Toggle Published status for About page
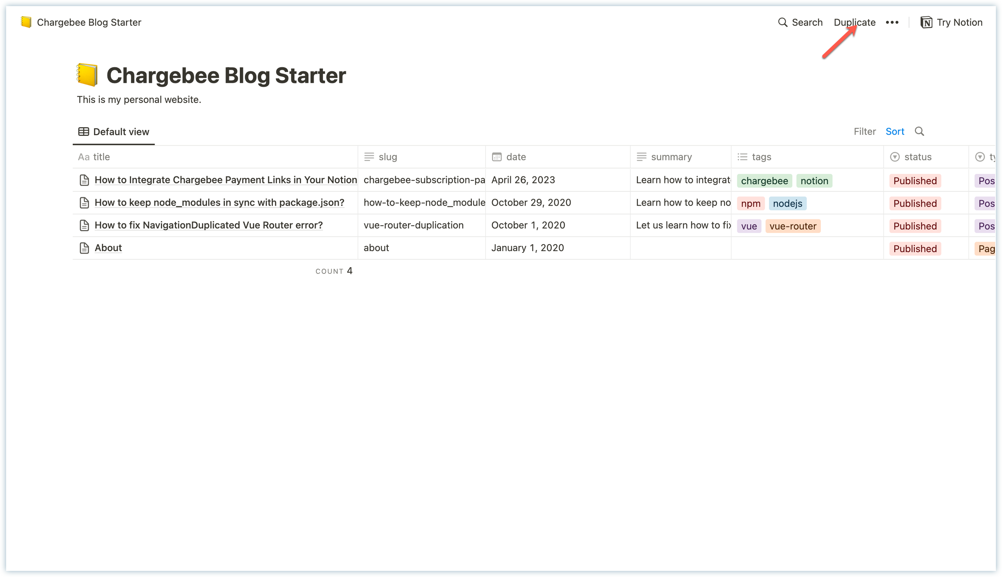1002x577 pixels. pos(914,248)
